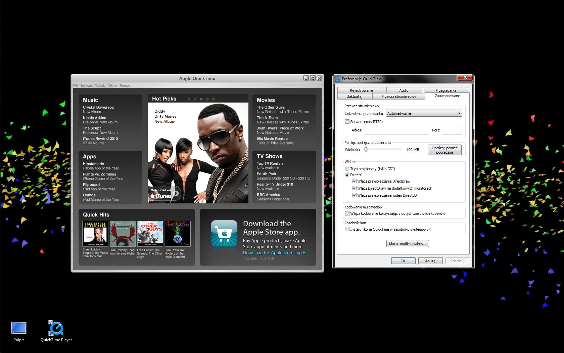The height and width of the screenshot is (353, 564).
Task: Open the BBC America TV entry
Action: pyautogui.click(x=273, y=197)
